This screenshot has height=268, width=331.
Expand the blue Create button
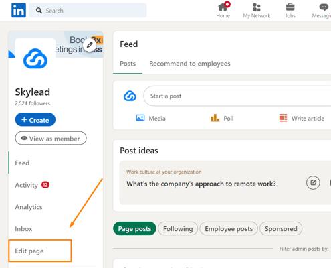pos(35,120)
